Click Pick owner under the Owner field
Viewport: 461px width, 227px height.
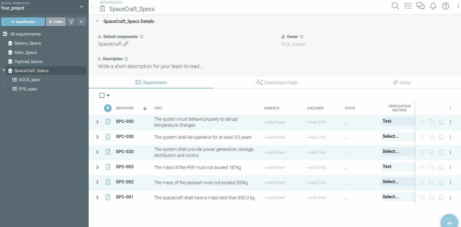[293, 44]
